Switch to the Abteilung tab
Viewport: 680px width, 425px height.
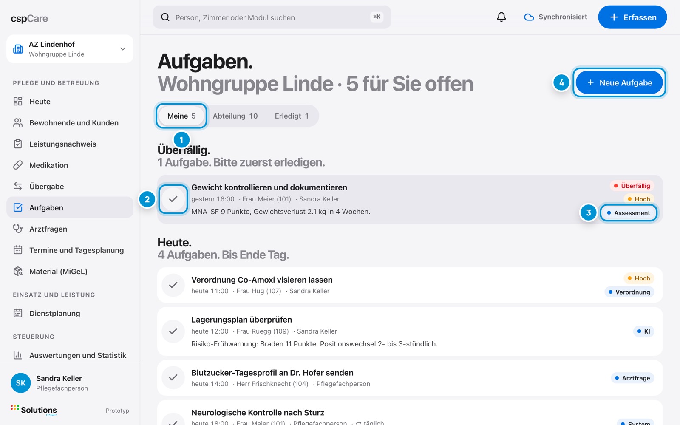[235, 116]
